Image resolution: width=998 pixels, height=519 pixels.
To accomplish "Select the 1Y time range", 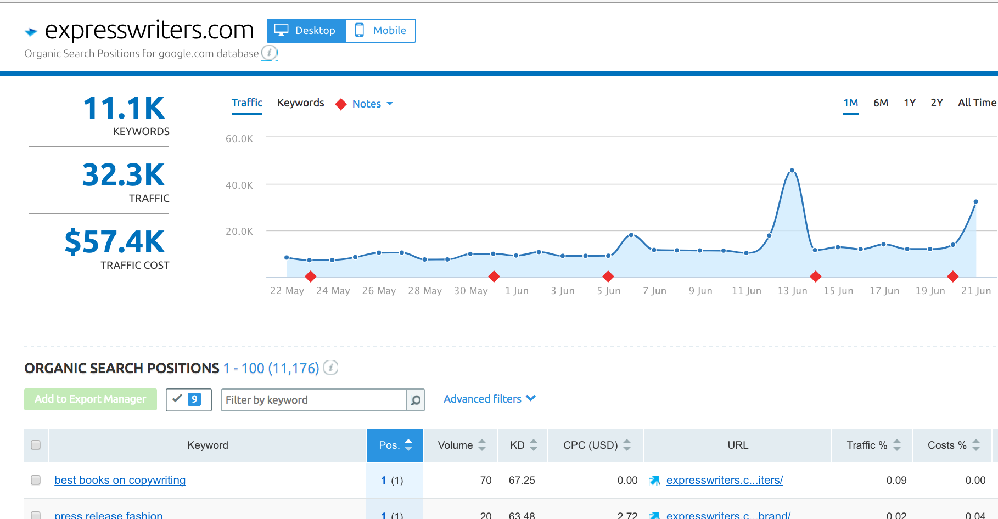I will pos(910,103).
